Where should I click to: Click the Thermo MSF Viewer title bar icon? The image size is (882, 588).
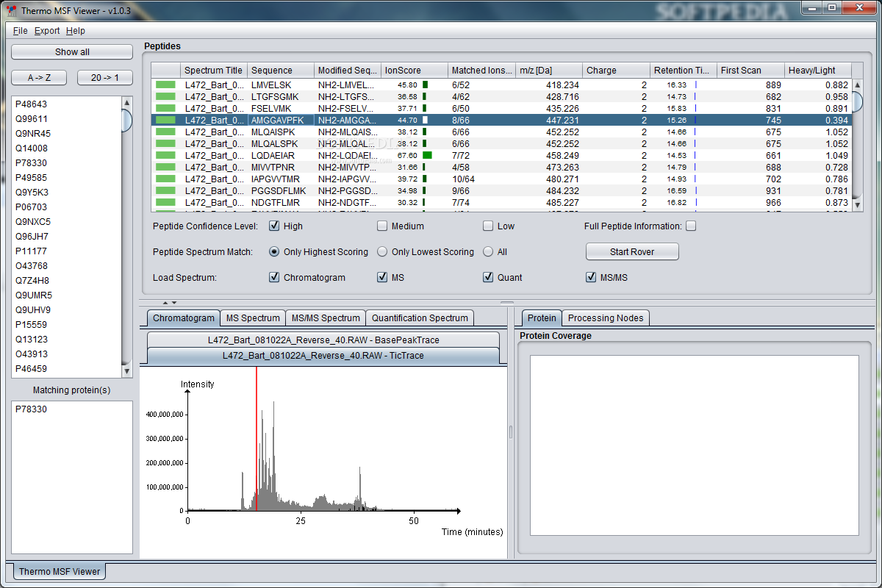coord(11,11)
